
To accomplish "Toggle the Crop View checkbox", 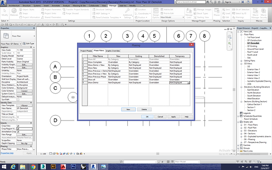I will 18,126.
